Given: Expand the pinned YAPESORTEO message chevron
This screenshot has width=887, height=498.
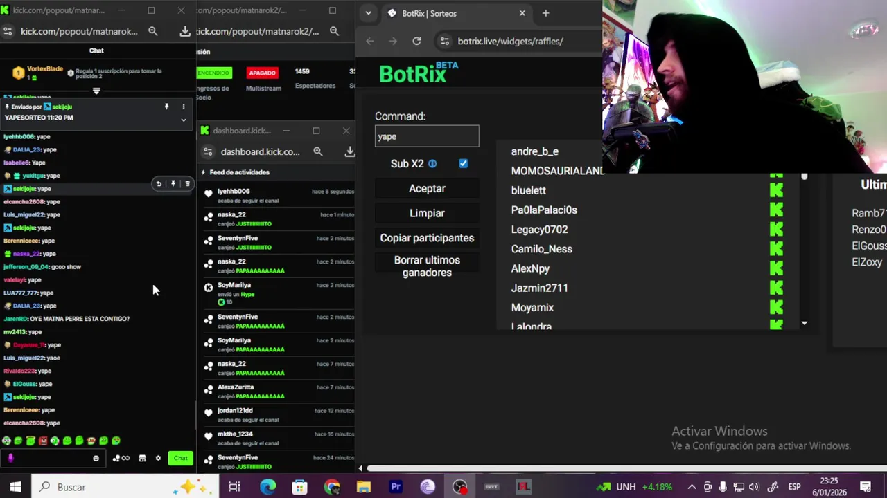Looking at the screenshot, I should pos(184,120).
